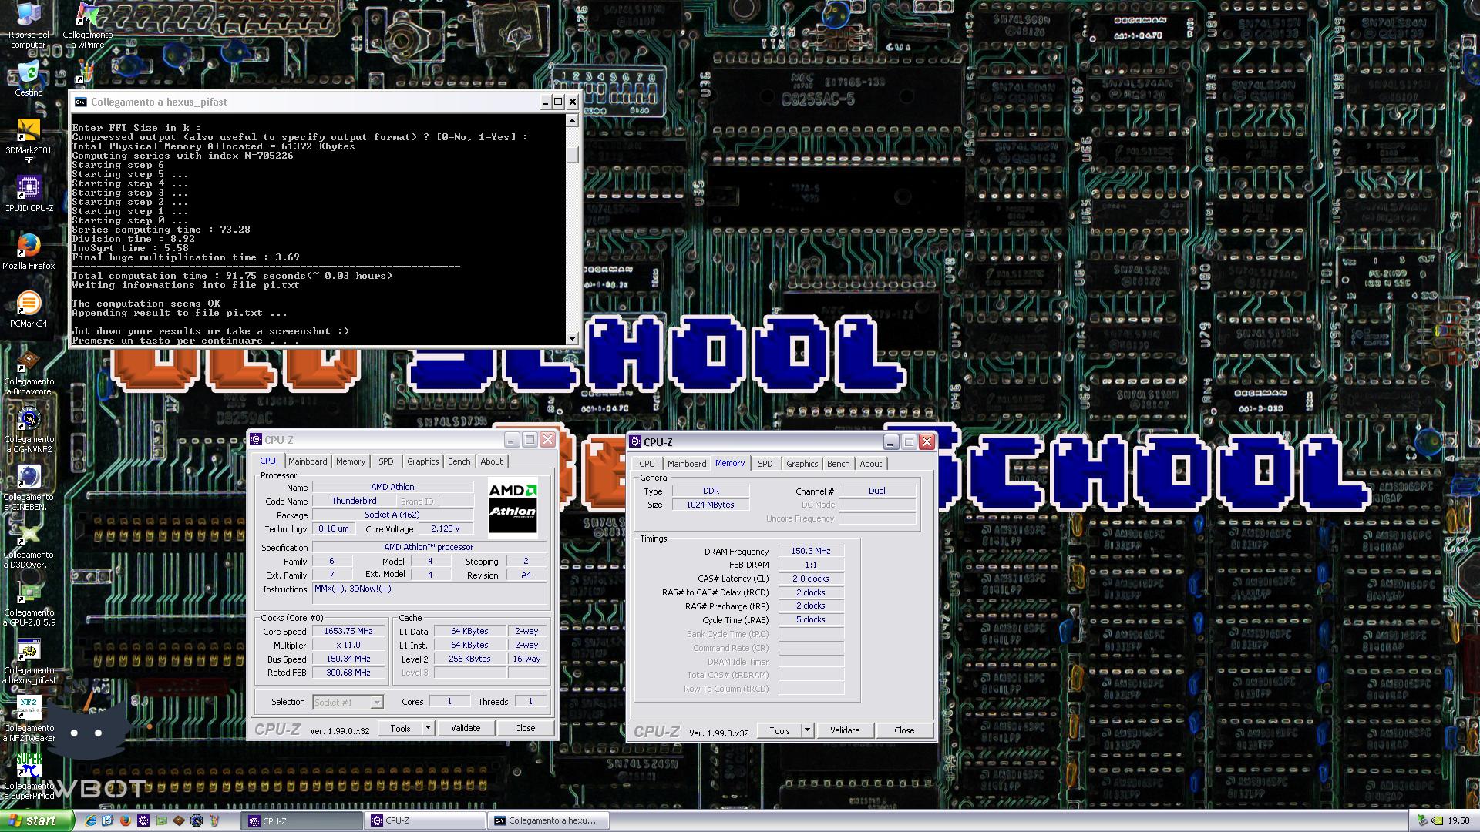Click the Memory Size value 1024 MBytes

click(x=710, y=505)
